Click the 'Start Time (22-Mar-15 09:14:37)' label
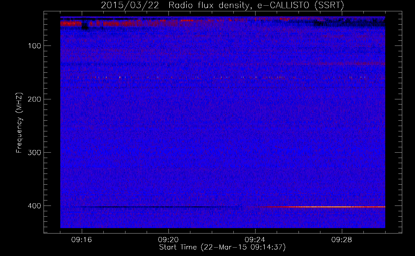Viewport: 415px width, 256px height. (x=222, y=247)
